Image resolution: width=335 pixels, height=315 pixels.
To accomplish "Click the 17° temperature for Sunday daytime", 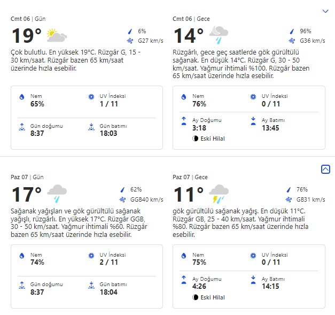I will click(26, 193).
